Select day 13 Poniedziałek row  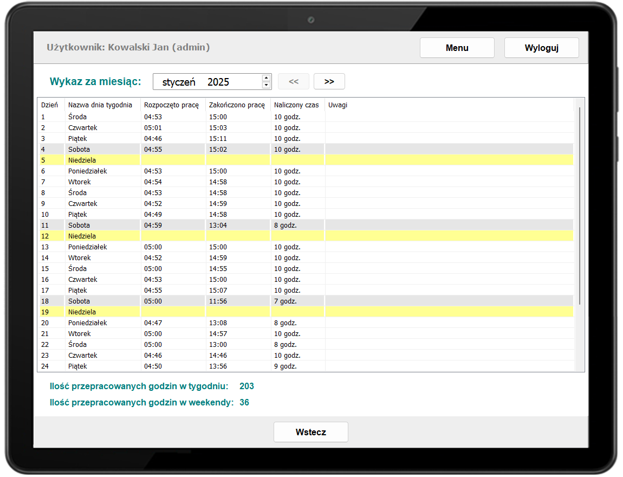306,247
